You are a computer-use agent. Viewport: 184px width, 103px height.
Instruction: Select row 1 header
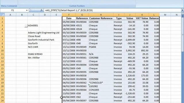point(2,18)
